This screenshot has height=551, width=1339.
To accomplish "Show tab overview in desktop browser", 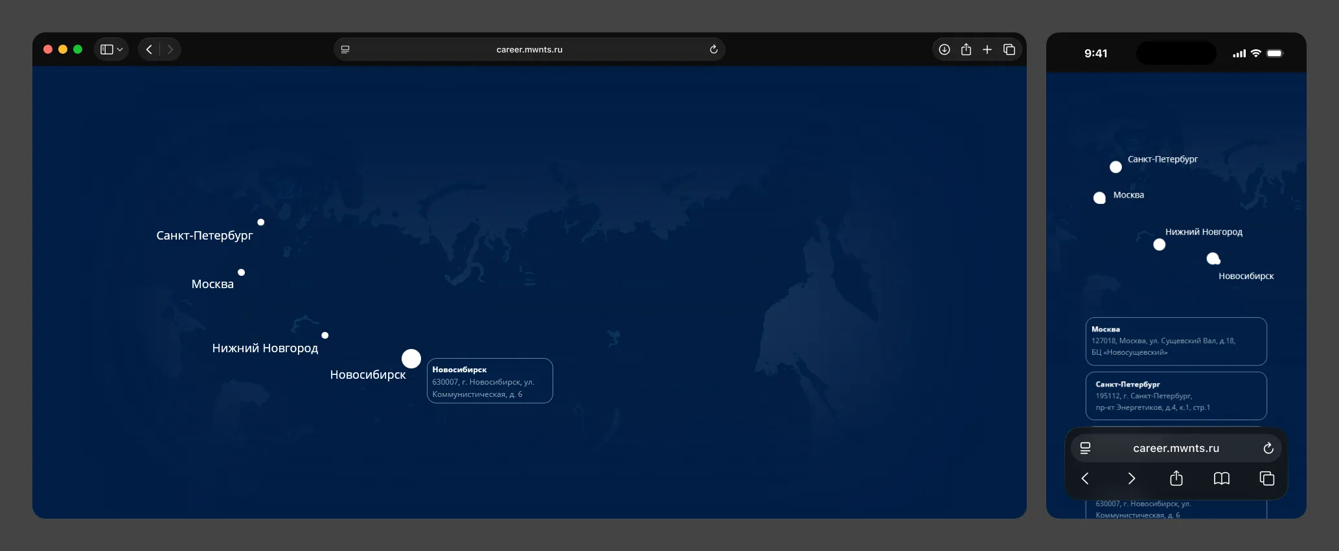I will (1009, 50).
